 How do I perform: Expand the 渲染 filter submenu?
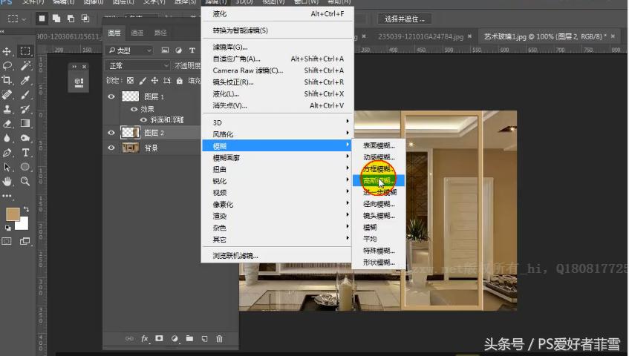tap(278, 216)
